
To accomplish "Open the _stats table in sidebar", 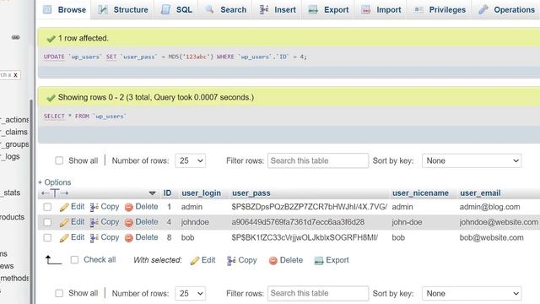I will 10,193.
